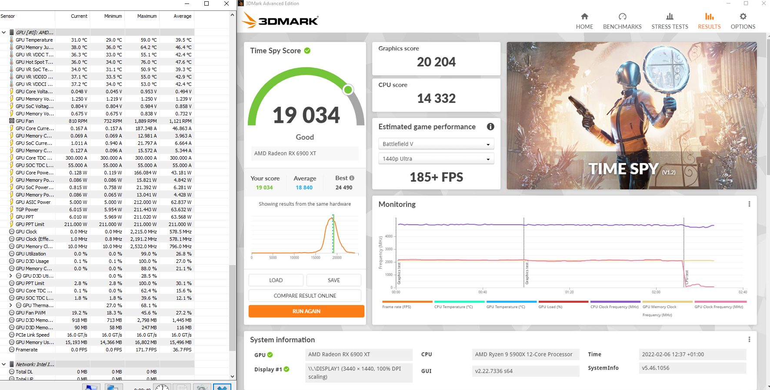Switch to the RESULTS tab

pyautogui.click(x=709, y=21)
